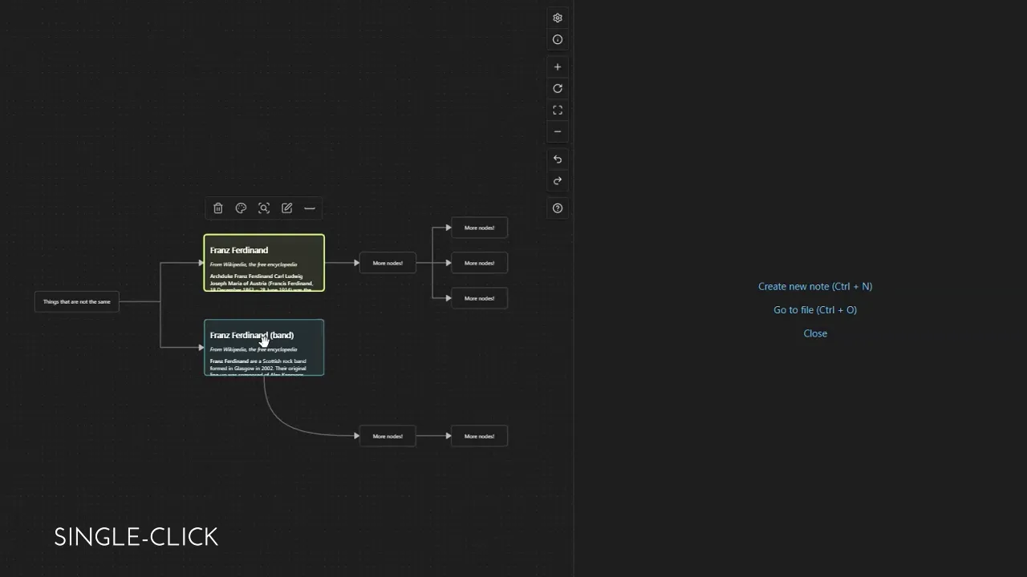Click 'Franz Ferdinand are a Scottish rock band' text
This screenshot has height=577, width=1027.
tap(258, 361)
